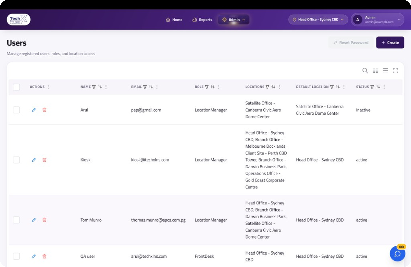The height and width of the screenshot is (267, 411).
Task: Open Head Office - Sydney CBD location selector
Action: point(318,20)
